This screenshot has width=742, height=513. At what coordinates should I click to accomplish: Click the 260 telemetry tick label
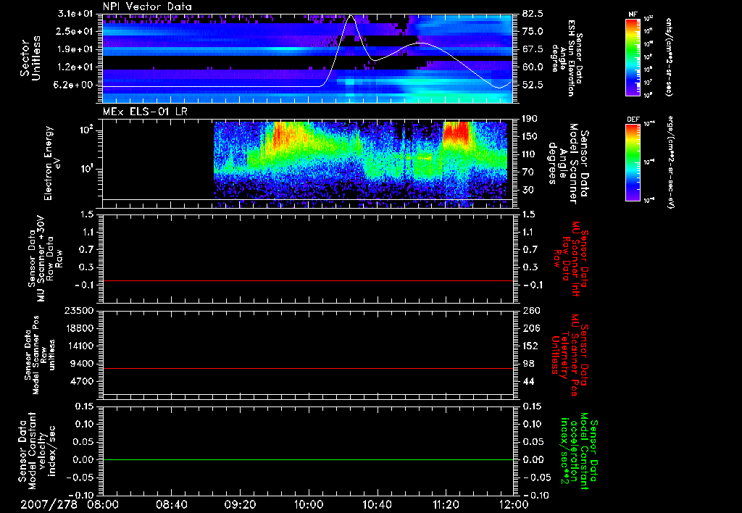click(x=531, y=310)
